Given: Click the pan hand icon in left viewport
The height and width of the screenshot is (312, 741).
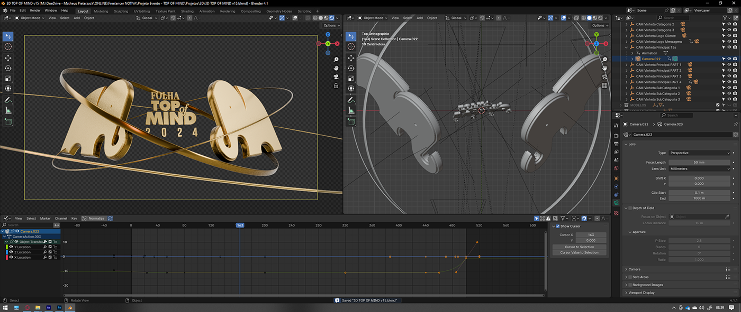Looking at the screenshot, I should 336,68.
